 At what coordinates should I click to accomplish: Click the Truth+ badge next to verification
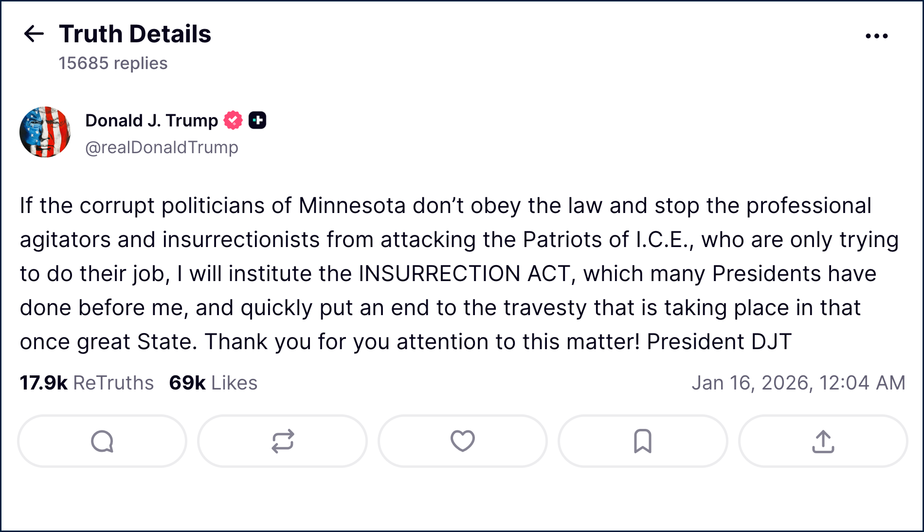258,120
